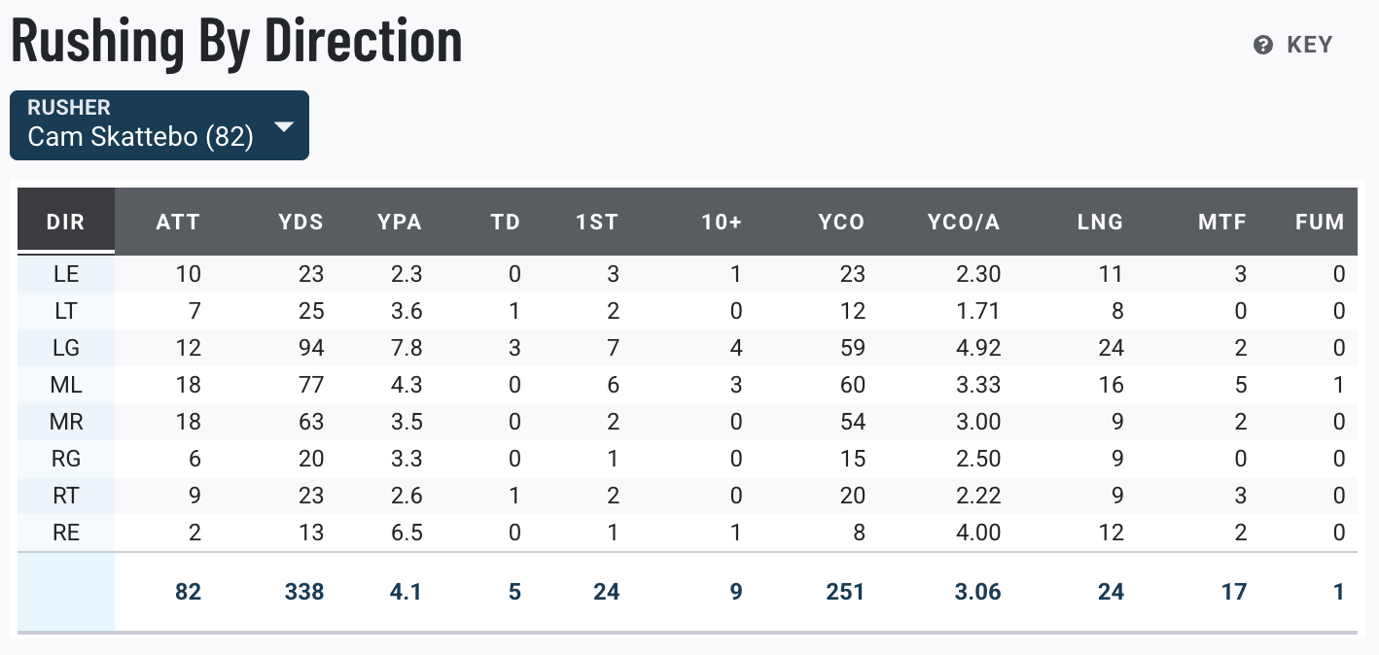Sort table by 10+ column
The height and width of the screenshot is (655, 1379).
pos(722,222)
